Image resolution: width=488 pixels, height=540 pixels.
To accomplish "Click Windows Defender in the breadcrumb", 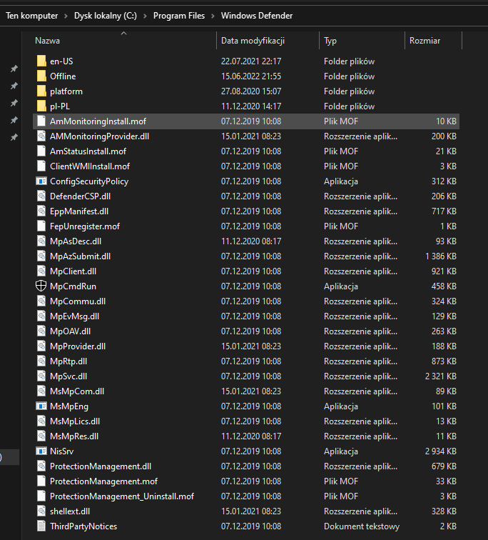I will [257, 16].
